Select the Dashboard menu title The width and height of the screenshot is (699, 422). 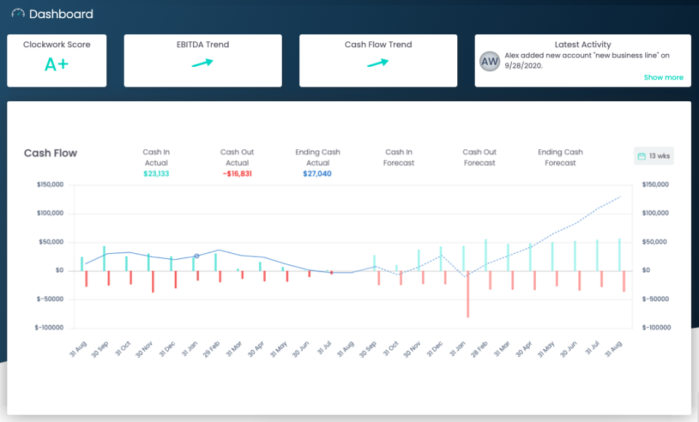(62, 14)
